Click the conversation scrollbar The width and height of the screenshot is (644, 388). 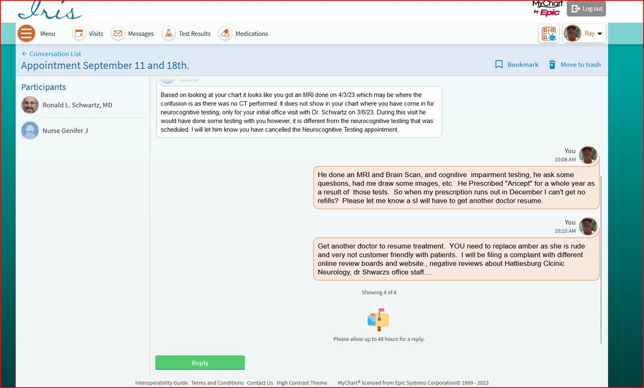tap(601, 257)
